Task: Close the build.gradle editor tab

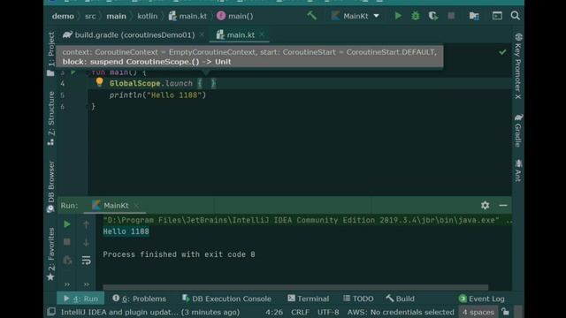Action: tap(202, 34)
